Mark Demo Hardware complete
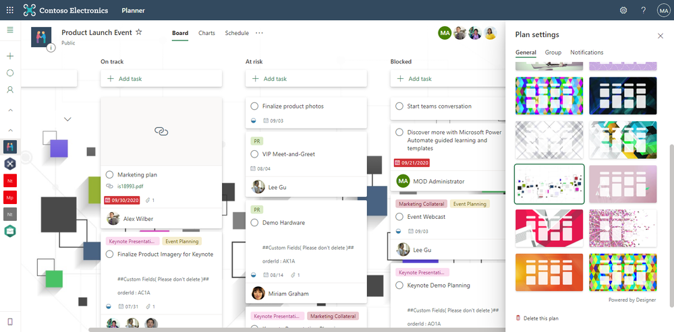 click(254, 223)
